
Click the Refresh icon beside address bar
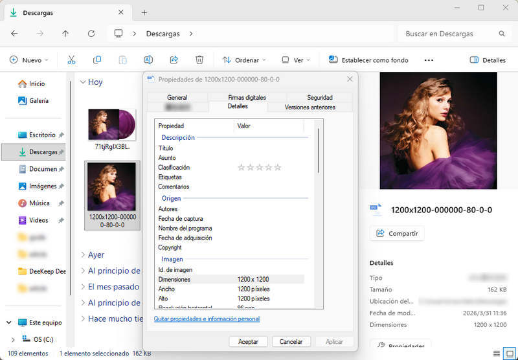[x=91, y=34]
